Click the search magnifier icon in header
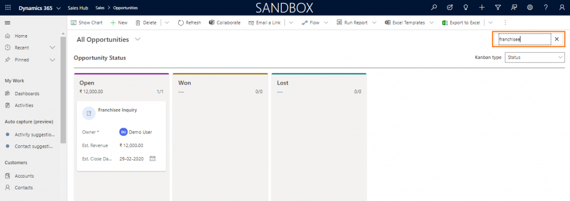 [x=434, y=8]
